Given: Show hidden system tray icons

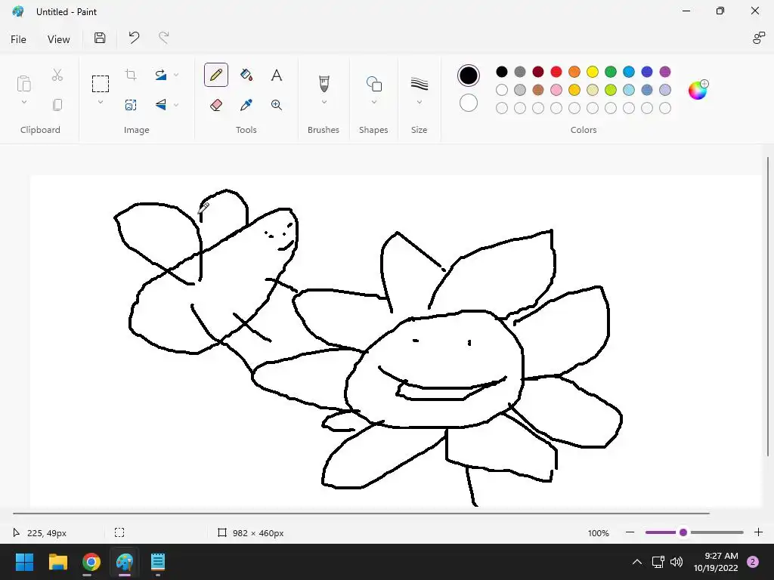Looking at the screenshot, I should tap(637, 562).
